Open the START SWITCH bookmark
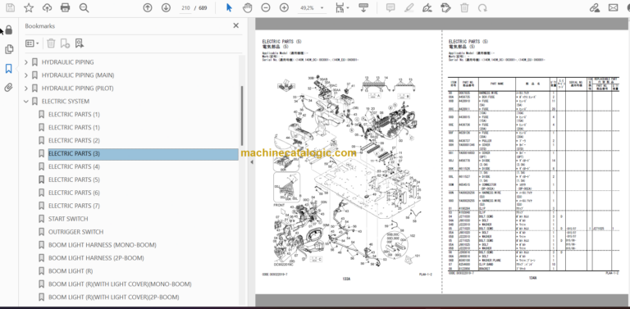This screenshot has width=630, height=309. pos(68,219)
